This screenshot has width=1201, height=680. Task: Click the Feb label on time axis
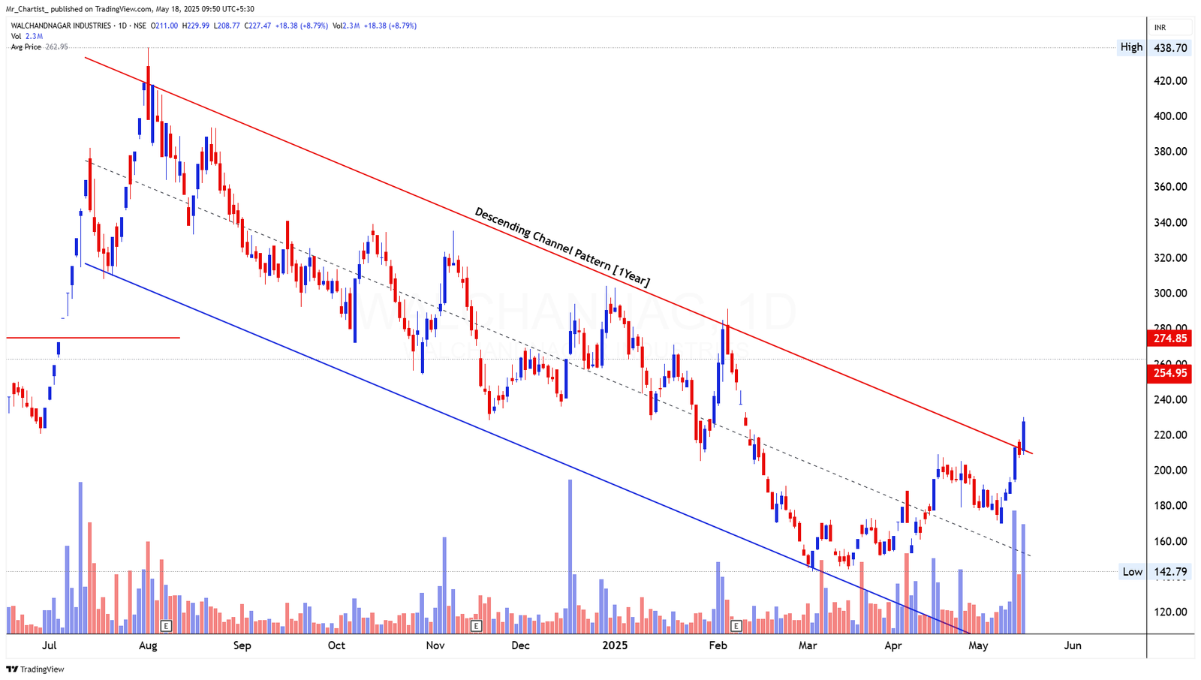tap(718, 645)
